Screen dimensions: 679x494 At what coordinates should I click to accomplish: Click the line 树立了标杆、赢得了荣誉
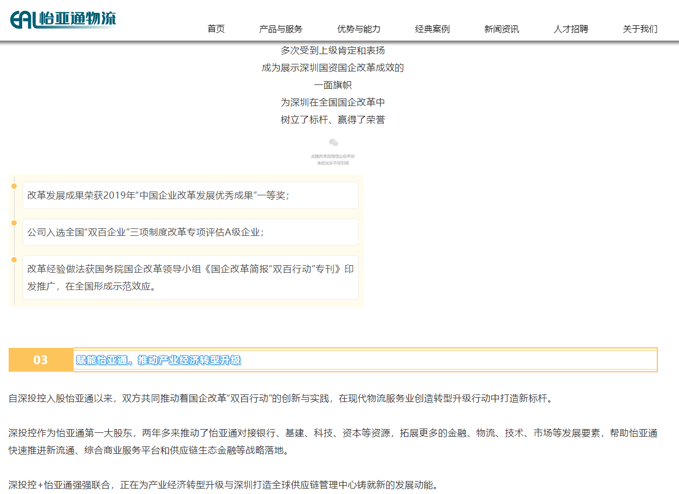click(x=333, y=120)
